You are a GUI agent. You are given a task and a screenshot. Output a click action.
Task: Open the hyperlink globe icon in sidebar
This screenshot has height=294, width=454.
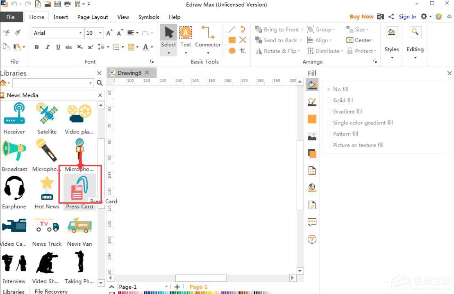[x=312, y=188]
